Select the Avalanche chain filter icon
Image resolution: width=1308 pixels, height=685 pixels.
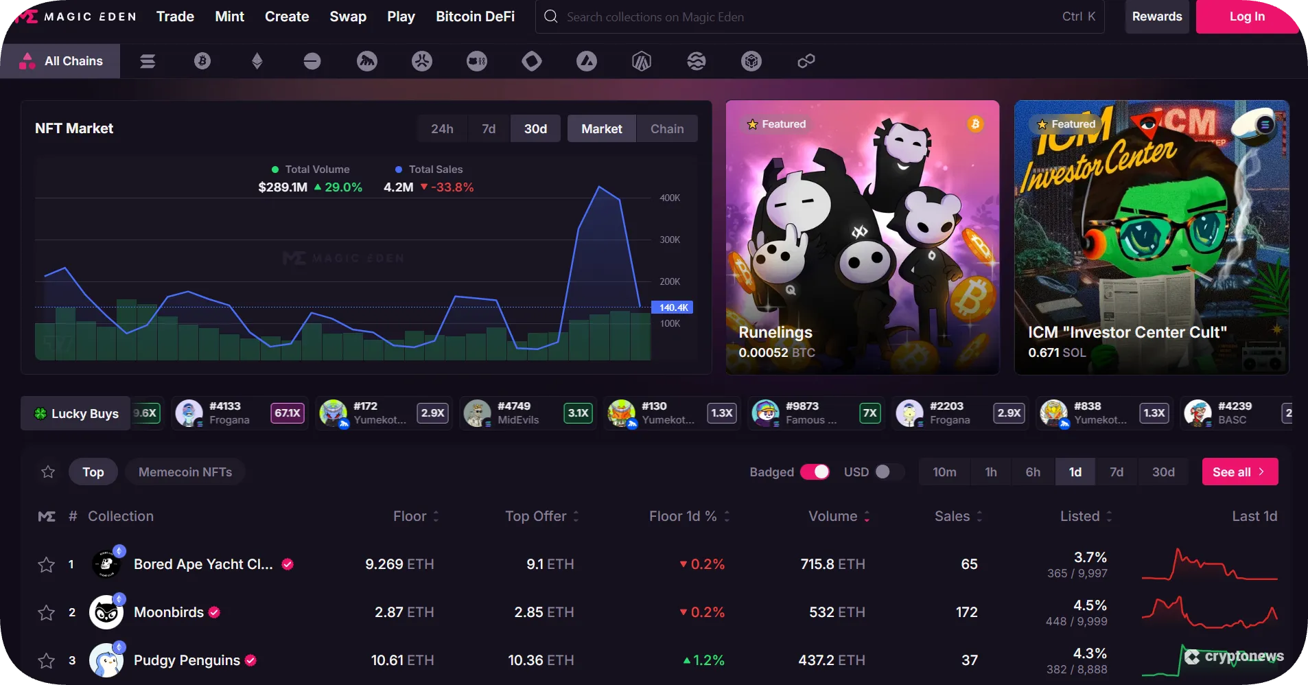[586, 61]
